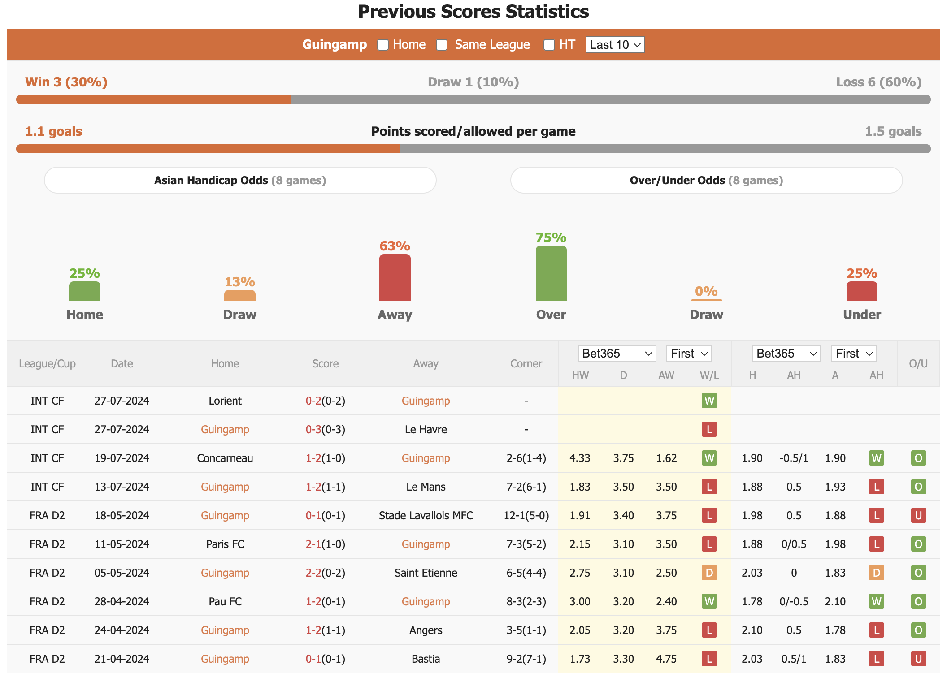This screenshot has width=947, height=673.
Task: Open score 2-1(1-0) match link
Action: [326, 544]
